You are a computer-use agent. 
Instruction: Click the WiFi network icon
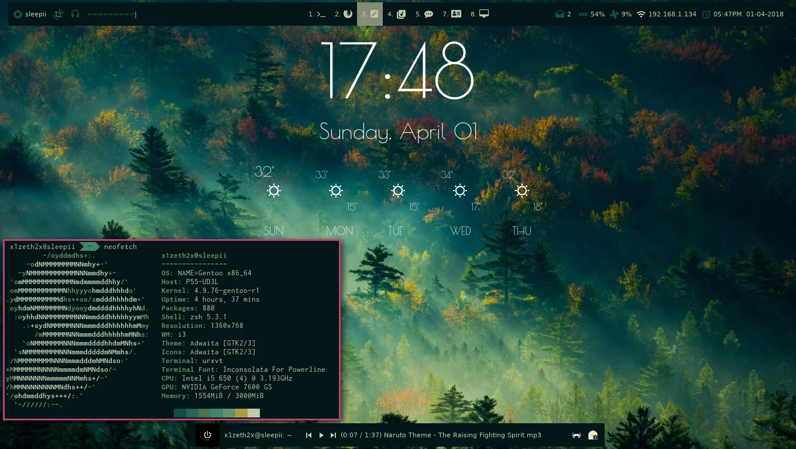coord(641,14)
